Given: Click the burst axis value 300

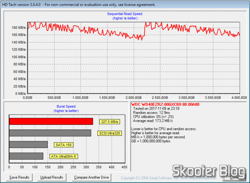Looking at the screenshot, I should (x=86, y=167).
